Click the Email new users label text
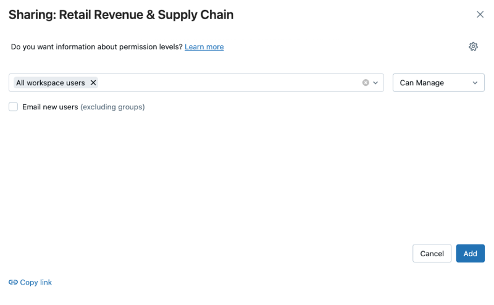 coord(50,107)
